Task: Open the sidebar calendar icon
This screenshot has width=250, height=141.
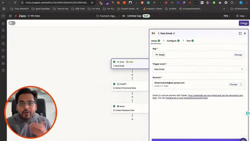Action: [x=3, y=43]
